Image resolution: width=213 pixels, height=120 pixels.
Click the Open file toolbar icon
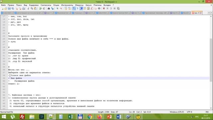click(6, 9)
